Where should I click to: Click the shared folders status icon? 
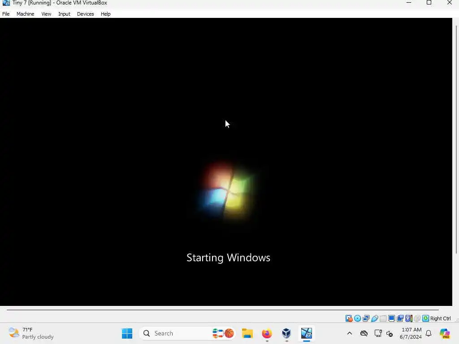pos(383,318)
